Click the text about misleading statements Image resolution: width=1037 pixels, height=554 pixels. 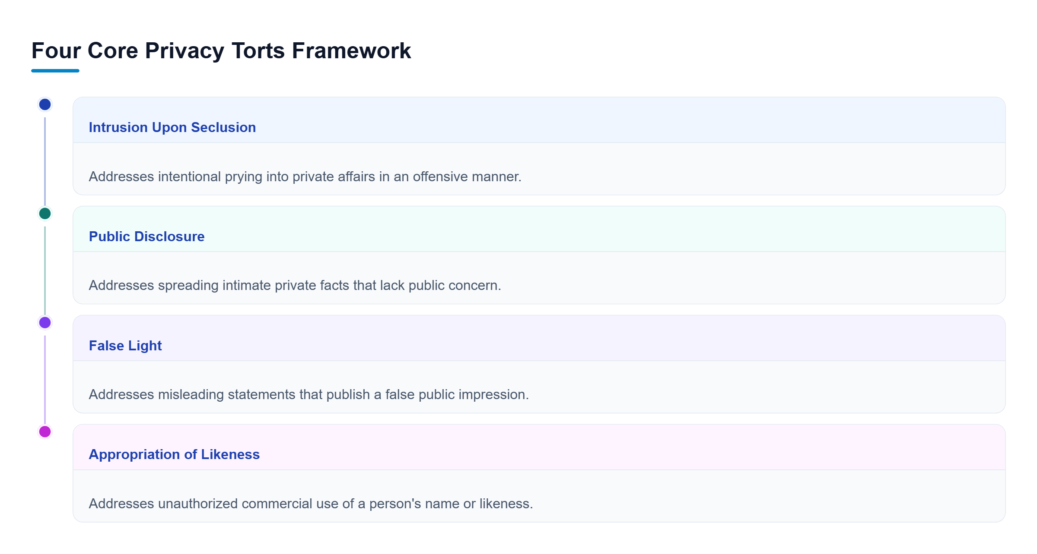(x=309, y=394)
